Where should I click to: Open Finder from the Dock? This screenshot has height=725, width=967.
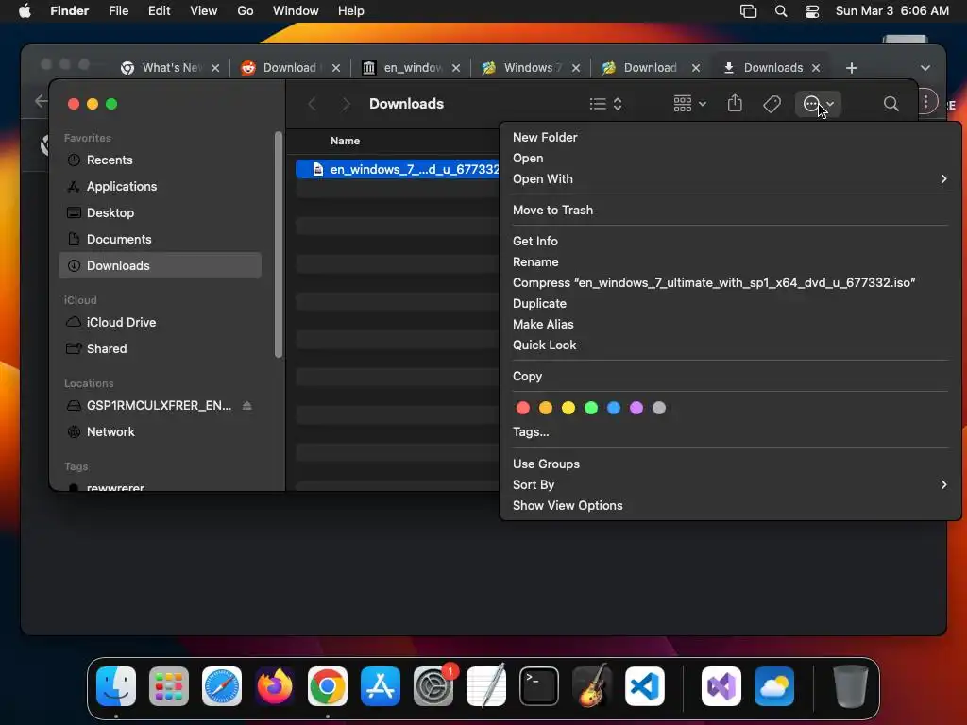tap(116, 686)
